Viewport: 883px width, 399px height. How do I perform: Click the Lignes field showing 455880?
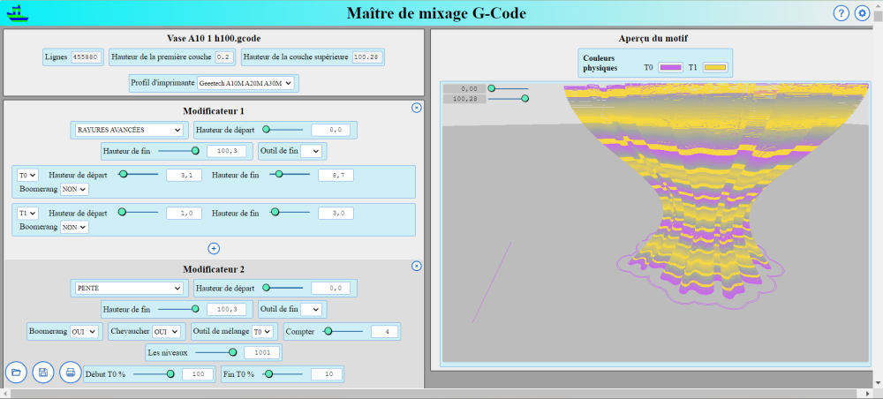(87, 56)
